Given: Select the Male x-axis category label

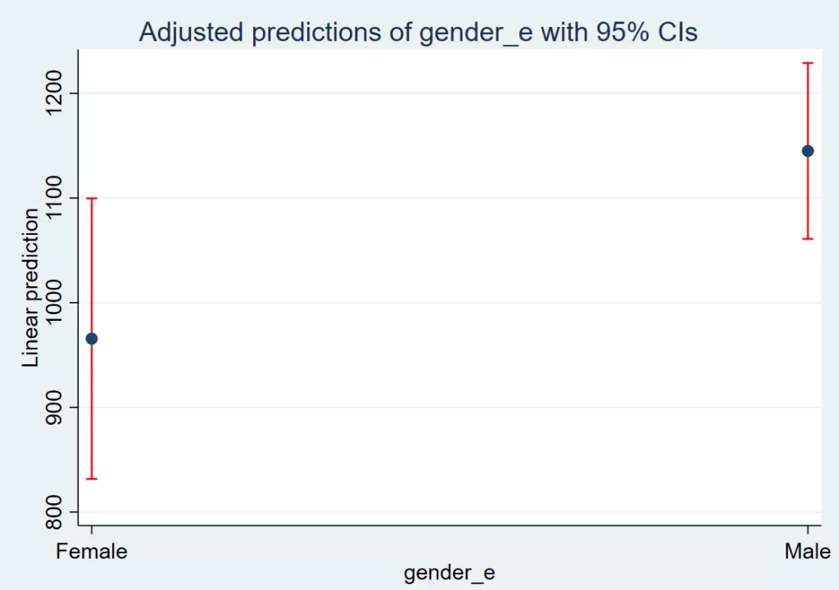Looking at the screenshot, I should [807, 552].
